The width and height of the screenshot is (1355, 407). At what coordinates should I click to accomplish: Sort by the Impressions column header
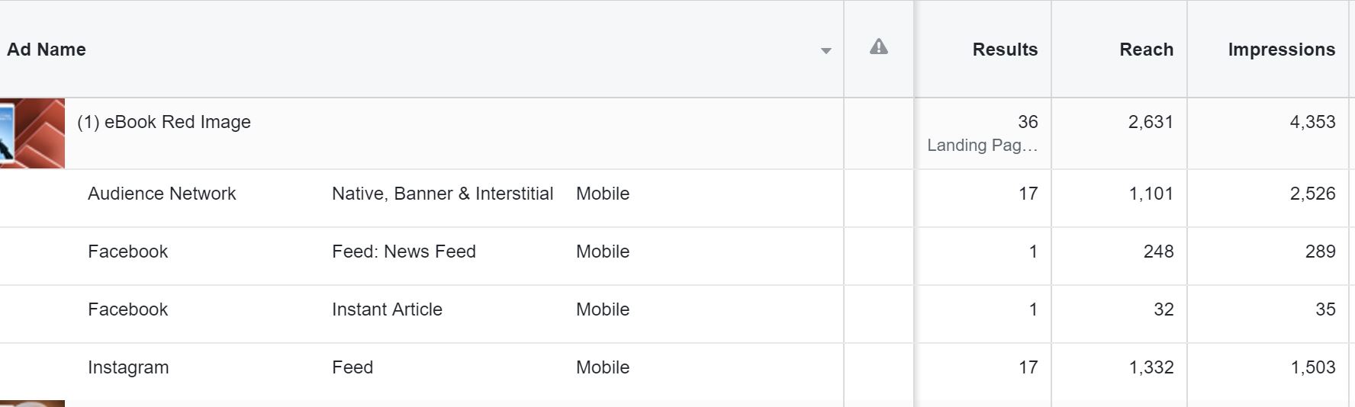(x=1281, y=50)
